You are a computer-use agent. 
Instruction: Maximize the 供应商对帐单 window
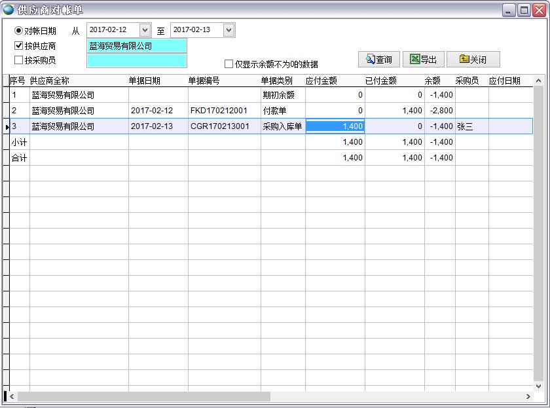pyautogui.click(x=524, y=10)
